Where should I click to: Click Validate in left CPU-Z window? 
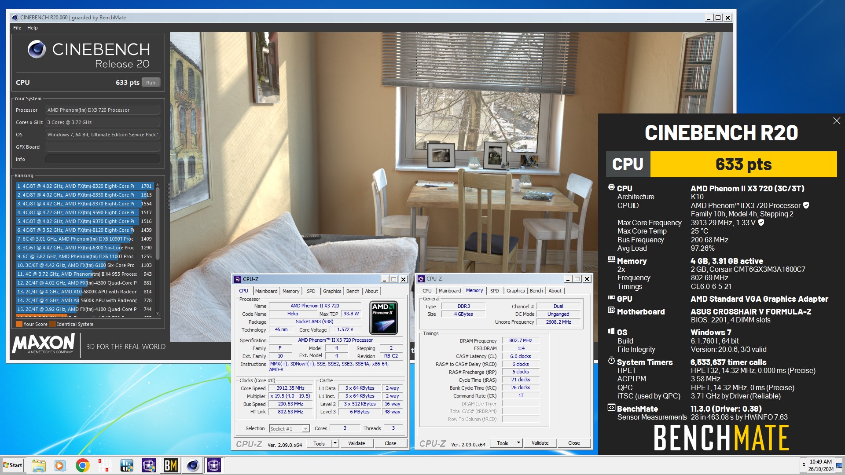(x=356, y=443)
